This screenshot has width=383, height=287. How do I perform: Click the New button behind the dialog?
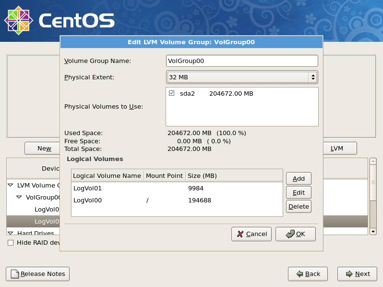pos(43,148)
